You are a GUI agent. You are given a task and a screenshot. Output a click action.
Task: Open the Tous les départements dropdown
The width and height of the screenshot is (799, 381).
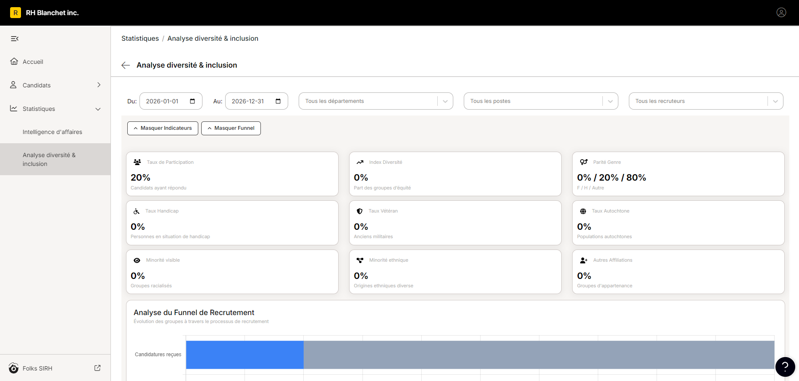tap(376, 101)
